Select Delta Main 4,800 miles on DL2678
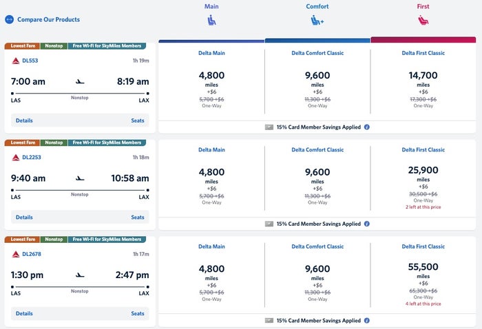 (211, 275)
